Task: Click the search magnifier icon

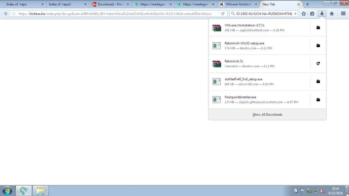Action: coord(233,14)
